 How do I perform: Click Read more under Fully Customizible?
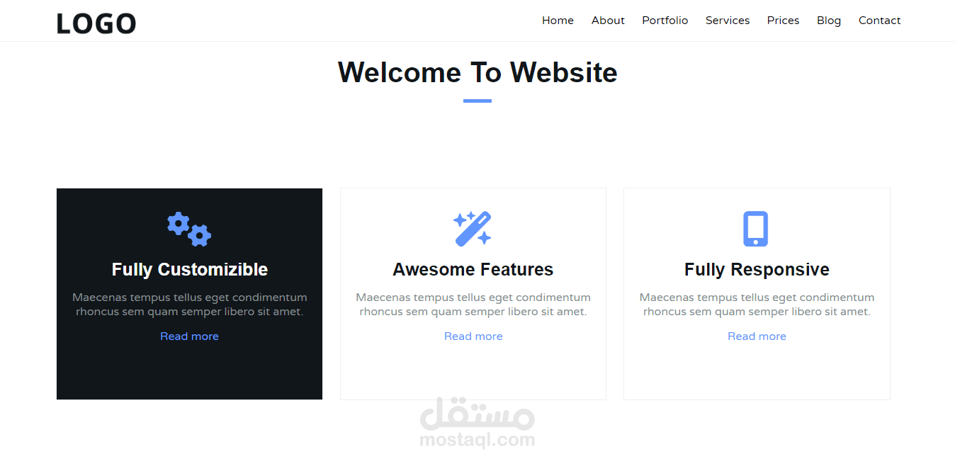point(189,336)
